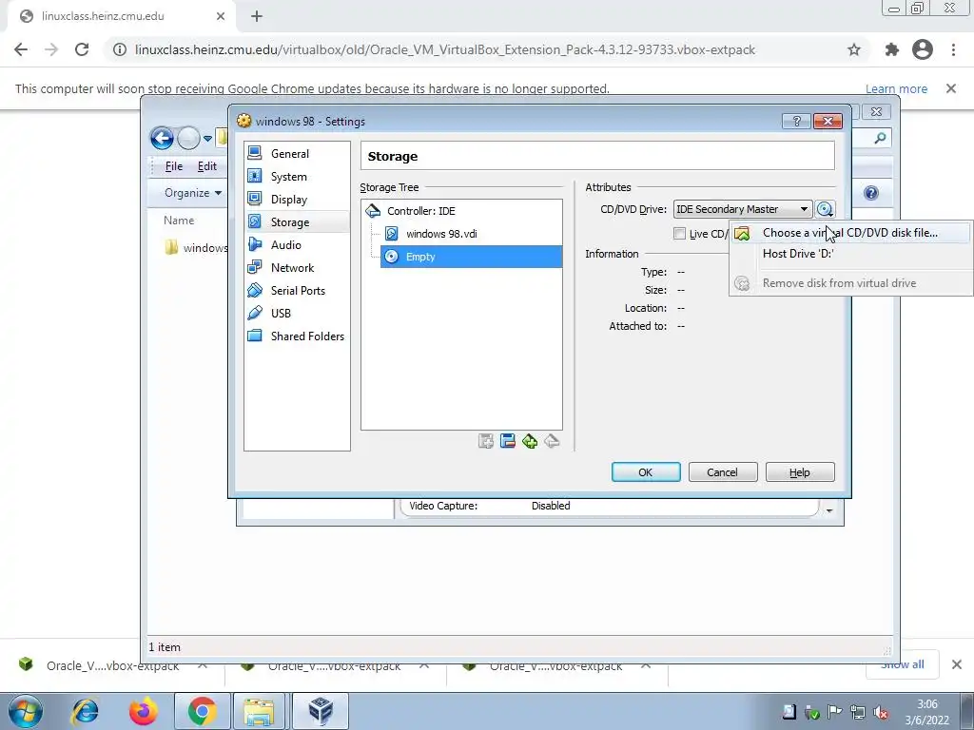
Task: Click the Learn more link in infobar
Action: click(896, 88)
